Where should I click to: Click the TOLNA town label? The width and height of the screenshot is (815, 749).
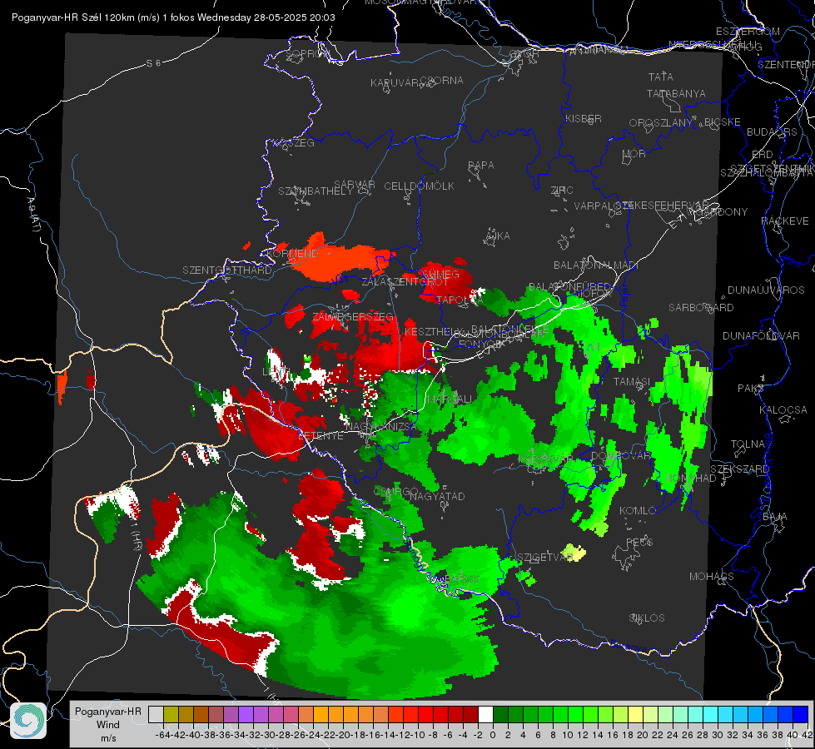pos(748,444)
